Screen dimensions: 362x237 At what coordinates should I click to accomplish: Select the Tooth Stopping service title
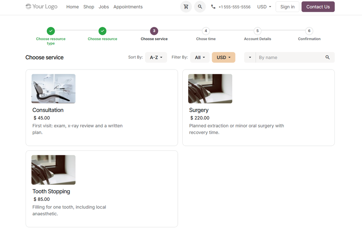(51, 191)
